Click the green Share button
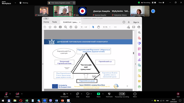Image resolution: width=184 pixels, height=103 pixels. click(98, 95)
